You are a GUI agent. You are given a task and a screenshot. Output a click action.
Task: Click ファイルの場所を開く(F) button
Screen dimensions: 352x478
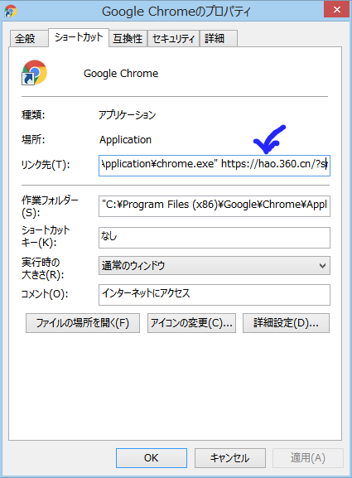(x=83, y=323)
